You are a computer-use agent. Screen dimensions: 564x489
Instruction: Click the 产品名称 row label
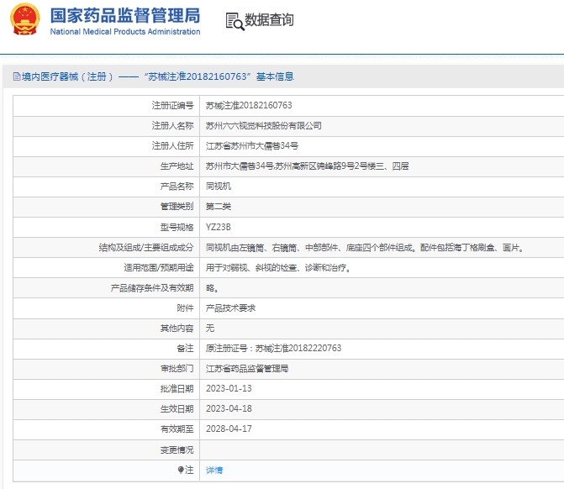177,186
